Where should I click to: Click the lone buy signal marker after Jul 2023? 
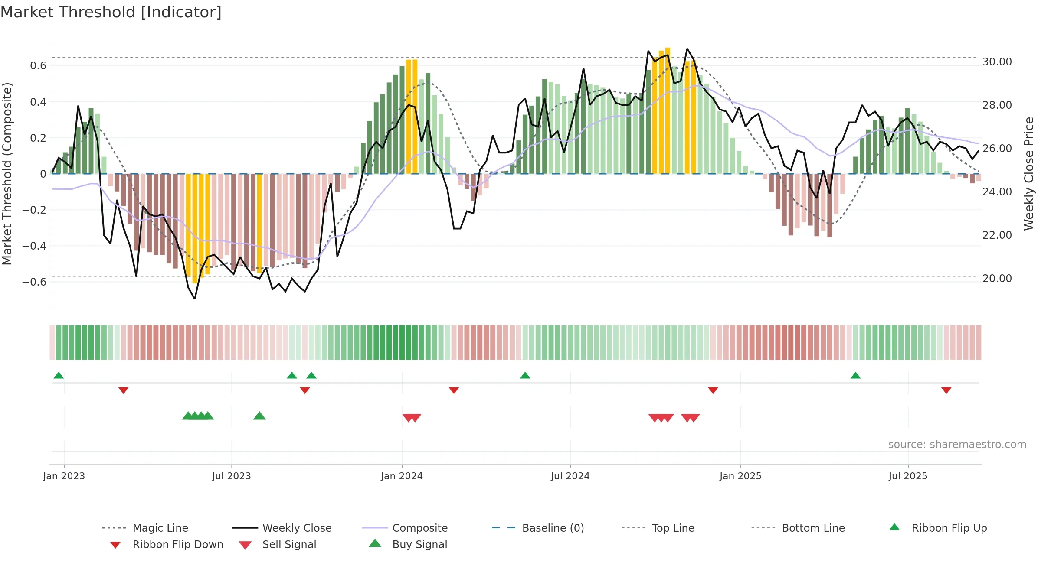[259, 416]
